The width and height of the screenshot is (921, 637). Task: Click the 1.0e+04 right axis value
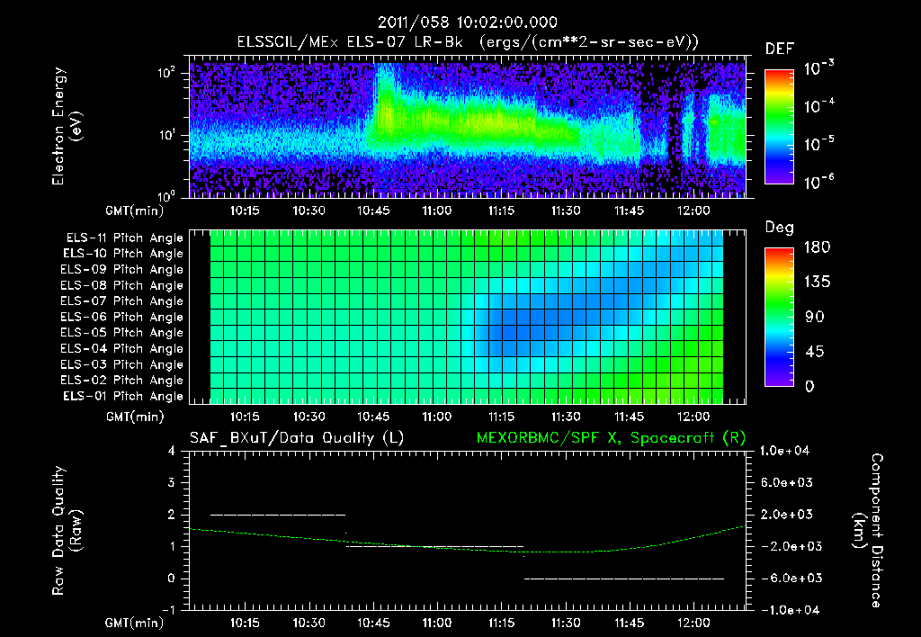point(784,451)
